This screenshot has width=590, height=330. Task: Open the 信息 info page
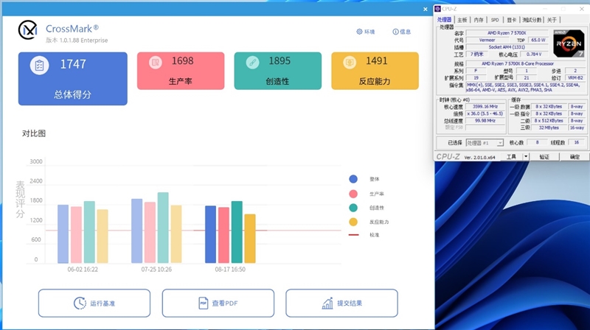401,32
